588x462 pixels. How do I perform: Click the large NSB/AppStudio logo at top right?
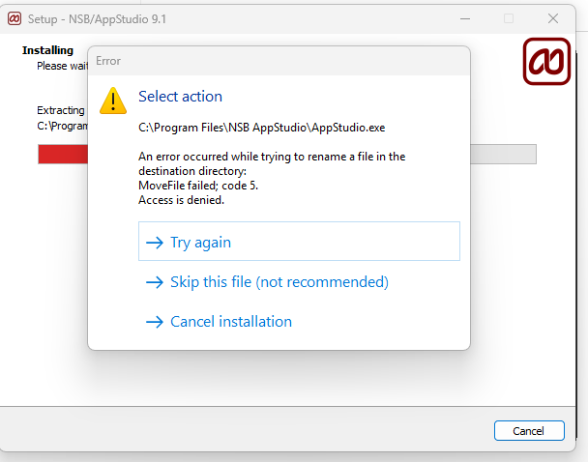click(546, 61)
